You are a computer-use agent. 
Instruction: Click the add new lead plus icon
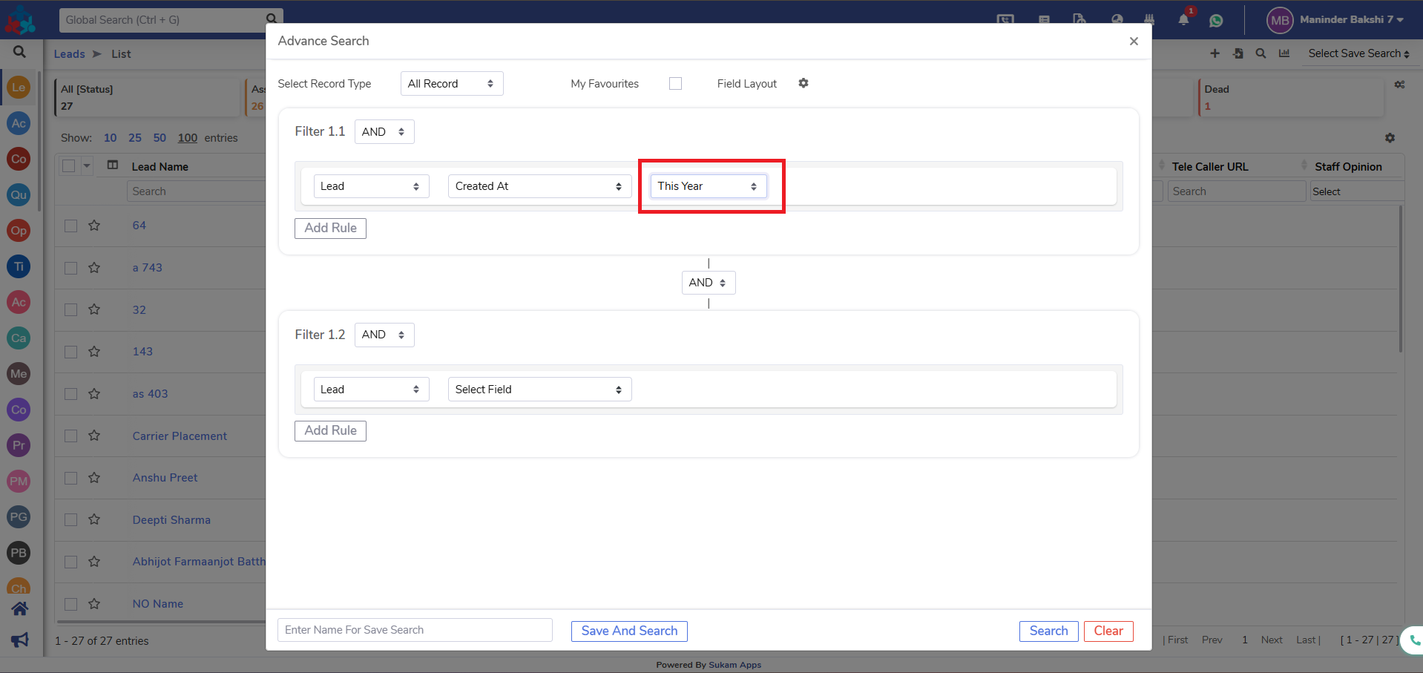click(x=1215, y=53)
